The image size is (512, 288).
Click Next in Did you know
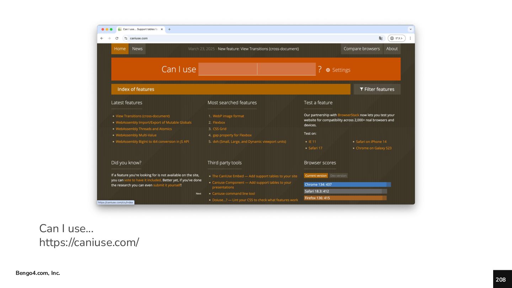pyautogui.click(x=198, y=194)
